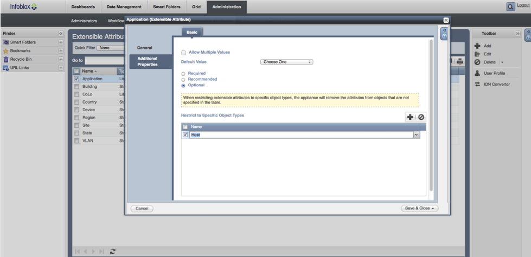531x257 pixels.
Task: Click the Add plus icon in Toolbar
Action: coord(477,46)
